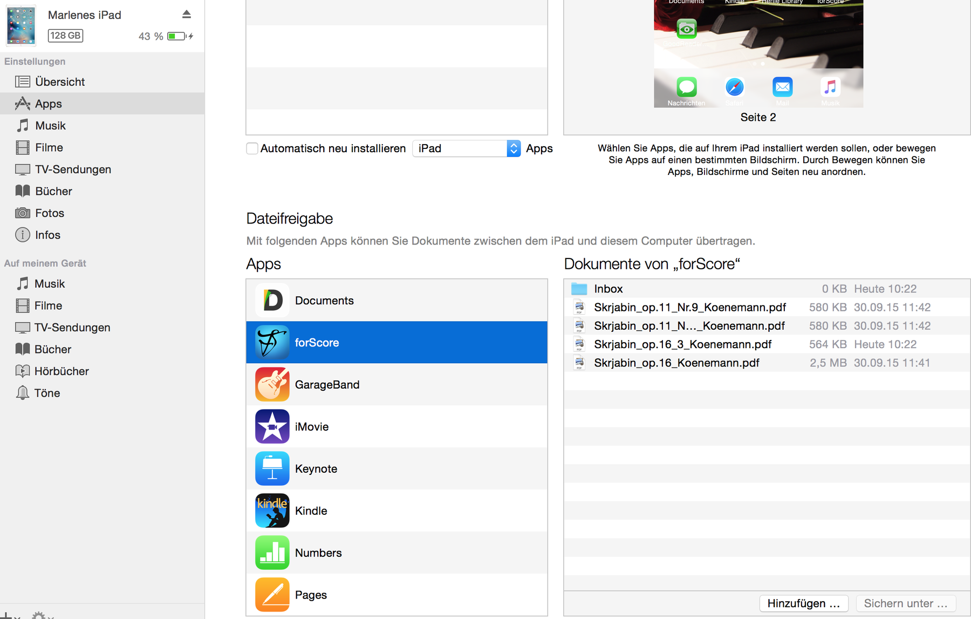Click Musik icon on Seite 2 dock preview
Screen dimensions: 971x619
831,87
